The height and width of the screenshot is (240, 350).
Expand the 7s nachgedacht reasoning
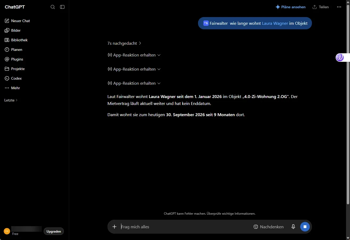pyautogui.click(x=124, y=43)
